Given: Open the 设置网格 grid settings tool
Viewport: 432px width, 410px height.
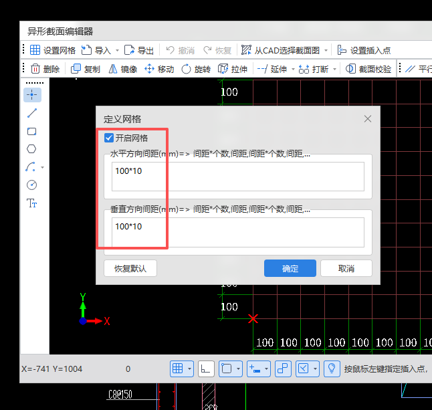Looking at the screenshot, I should [x=52, y=50].
